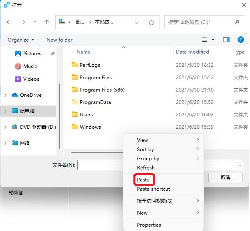Click the Refresh icon in the address bar

point(151,23)
